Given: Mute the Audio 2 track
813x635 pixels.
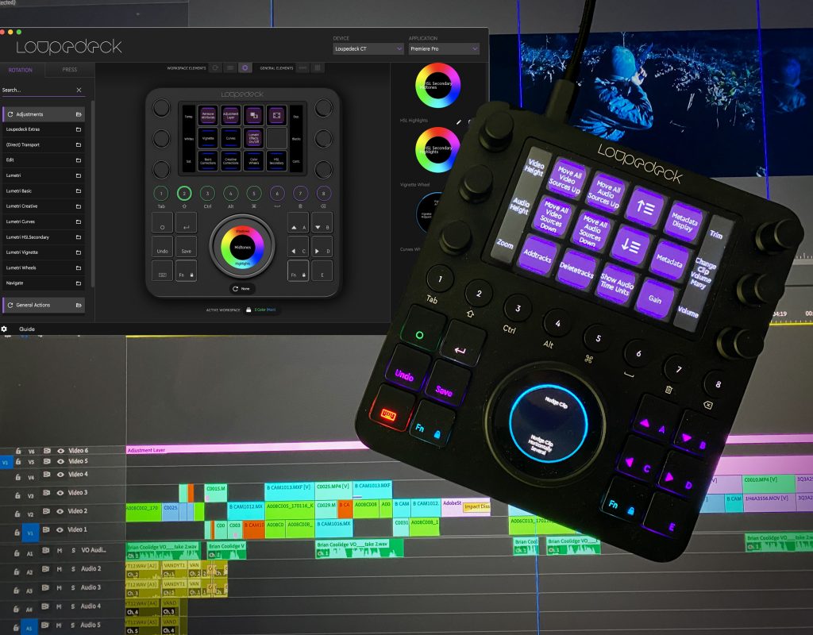Looking at the screenshot, I should (x=59, y=569).
